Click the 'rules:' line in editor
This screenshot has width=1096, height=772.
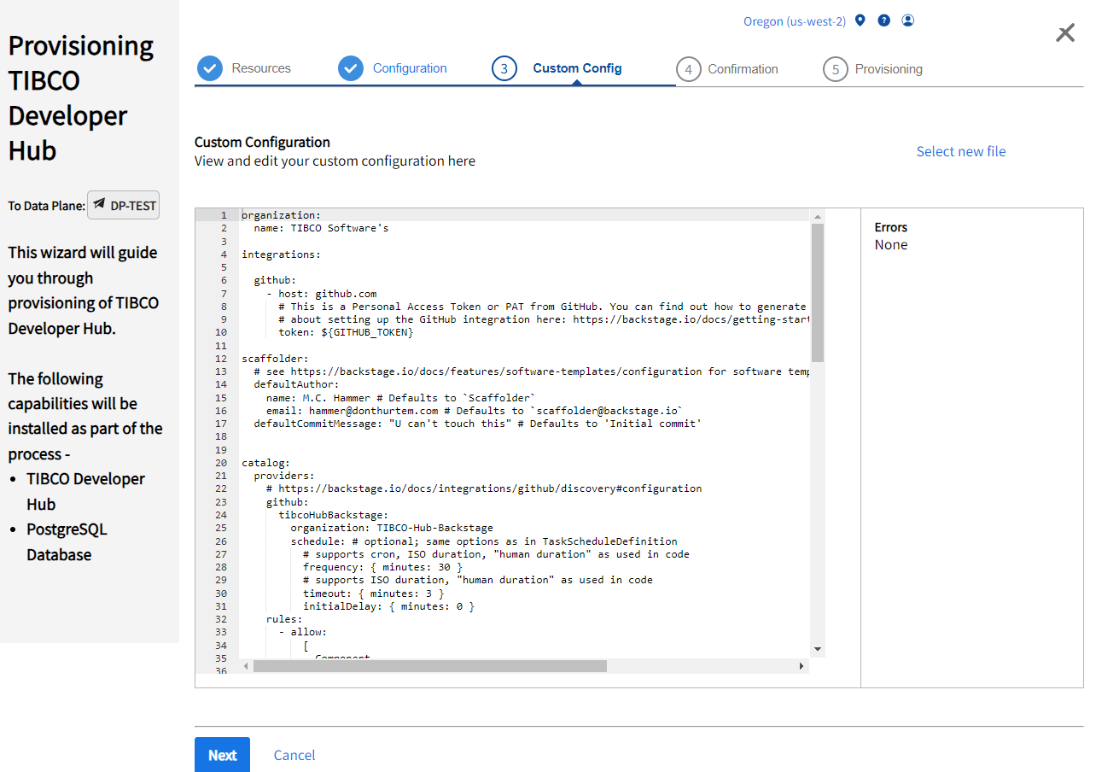point(284,619)
